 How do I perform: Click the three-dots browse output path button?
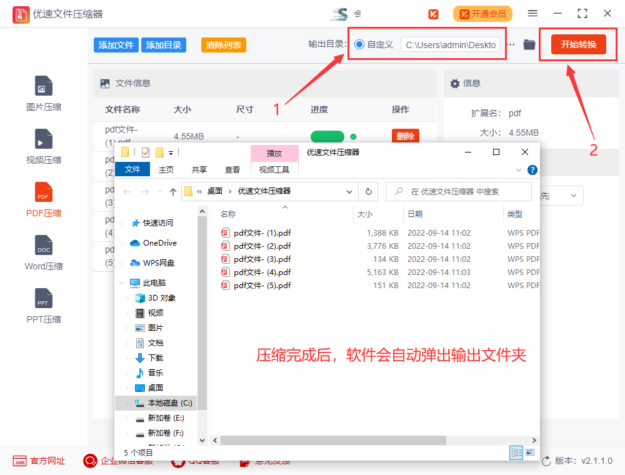pos(511,44)
